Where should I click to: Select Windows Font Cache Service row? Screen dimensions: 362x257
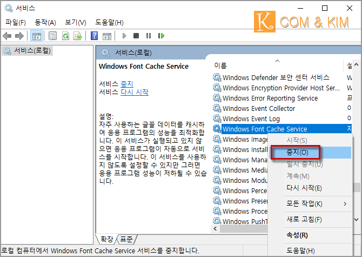pos(281,129)
